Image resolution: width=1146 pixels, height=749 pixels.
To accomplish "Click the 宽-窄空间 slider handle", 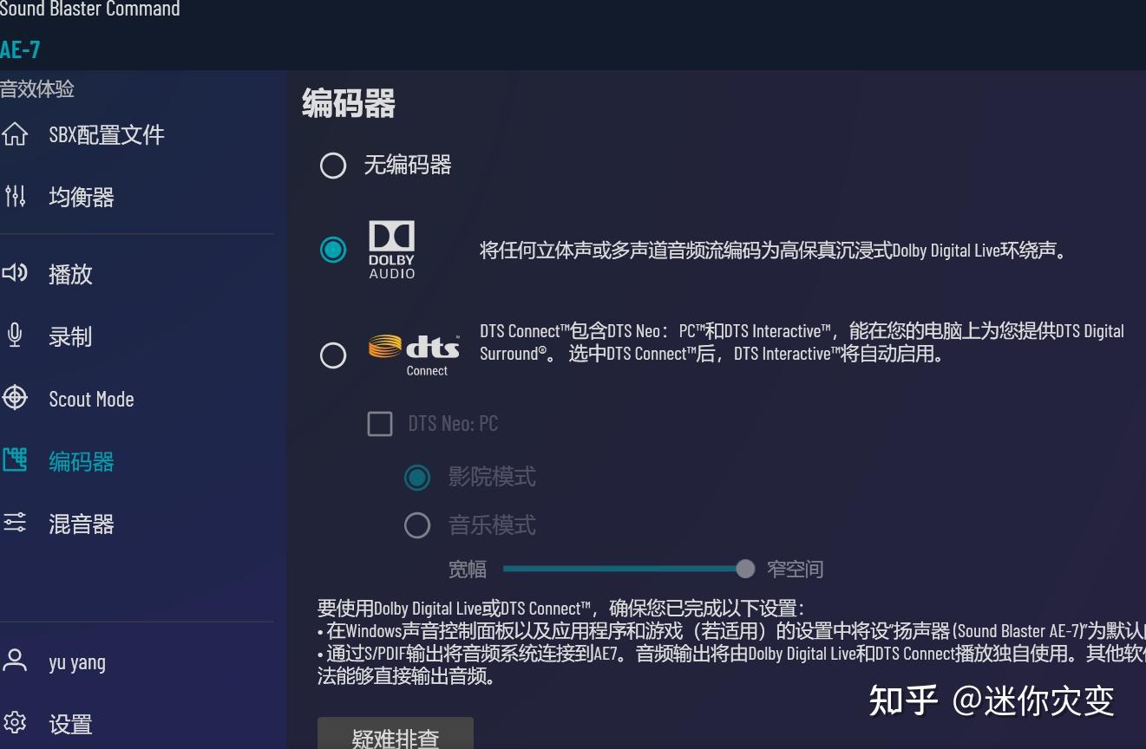I will coord(744,569).
